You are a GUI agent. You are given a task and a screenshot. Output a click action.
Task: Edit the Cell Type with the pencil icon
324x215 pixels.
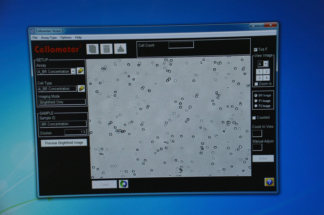pyautogui.click(x=81, y=89)
